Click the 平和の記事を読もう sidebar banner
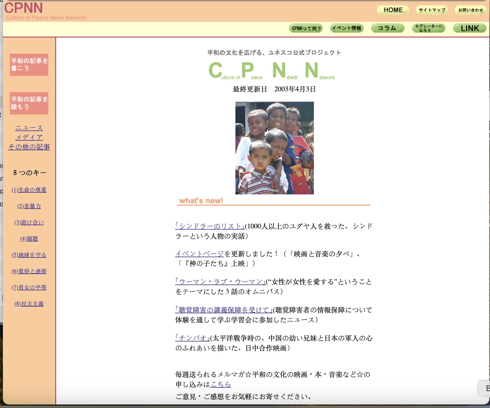 (29, 103)
